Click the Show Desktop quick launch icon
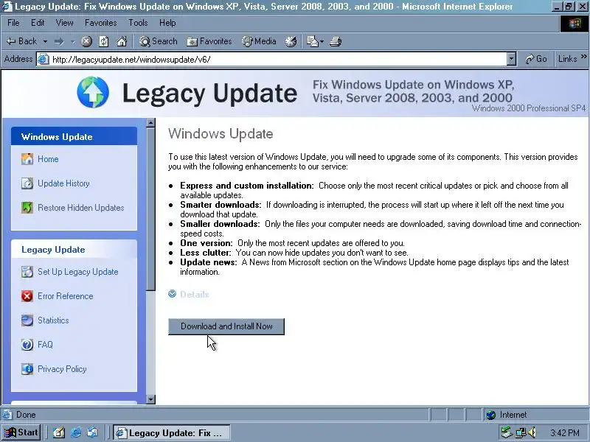Image resolution: width=590 pixels, height=442 pixels. pyautogui.click(x=59, y=433)
